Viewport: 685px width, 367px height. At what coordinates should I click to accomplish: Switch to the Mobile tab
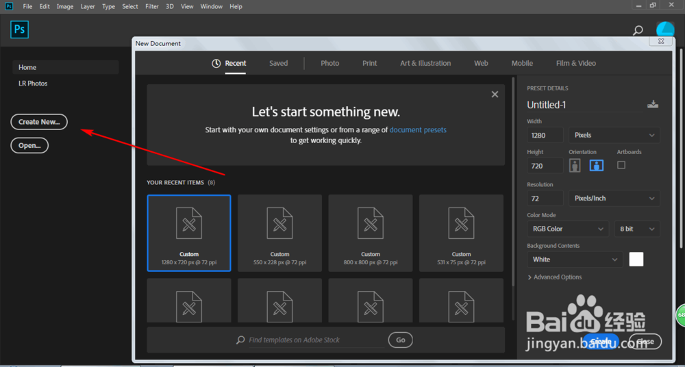point(522,64)
